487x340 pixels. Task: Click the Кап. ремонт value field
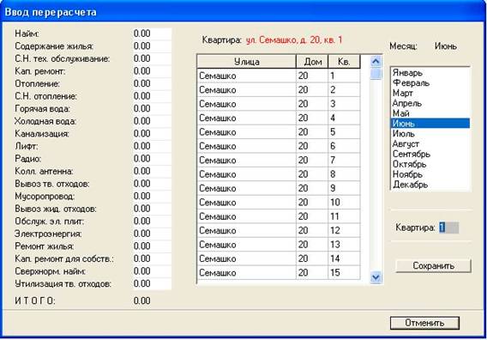coord(152,71)
